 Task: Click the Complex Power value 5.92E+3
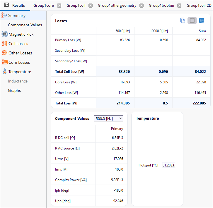coord(117,180)
